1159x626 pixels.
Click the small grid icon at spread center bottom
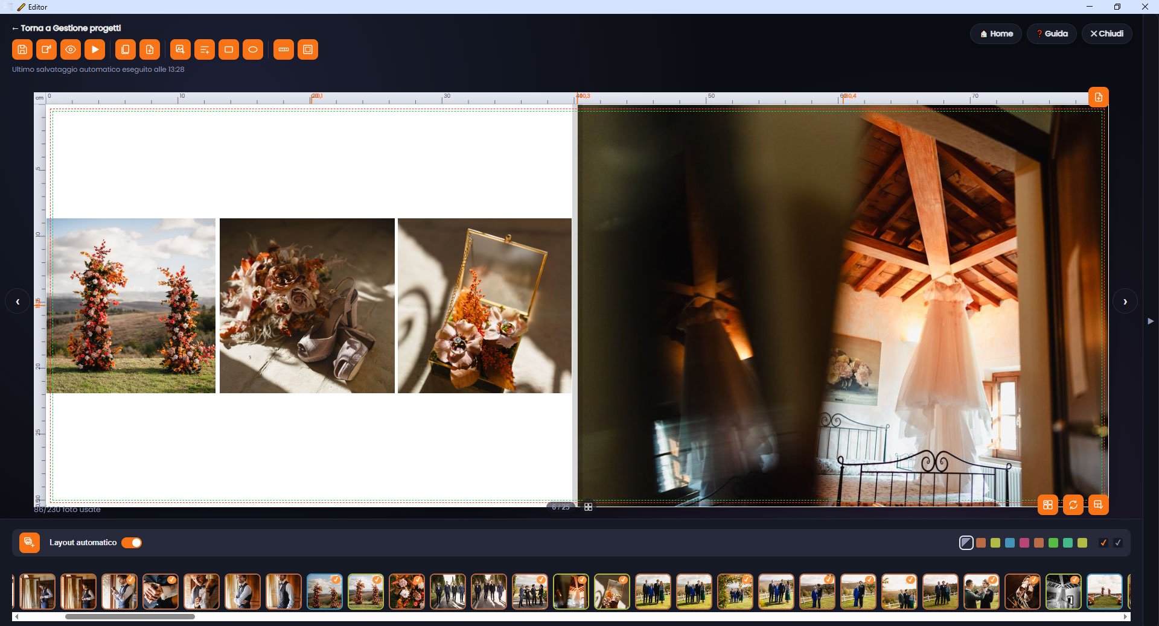pyautogui.click(x=589, y=507)
